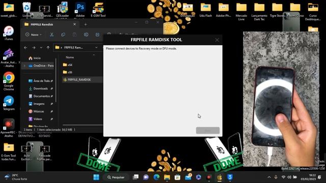The height and width of the screenshot is (183, 326).
Task: Open the E-GSM Tool desktop shortcut
Action: coord(98,10)
